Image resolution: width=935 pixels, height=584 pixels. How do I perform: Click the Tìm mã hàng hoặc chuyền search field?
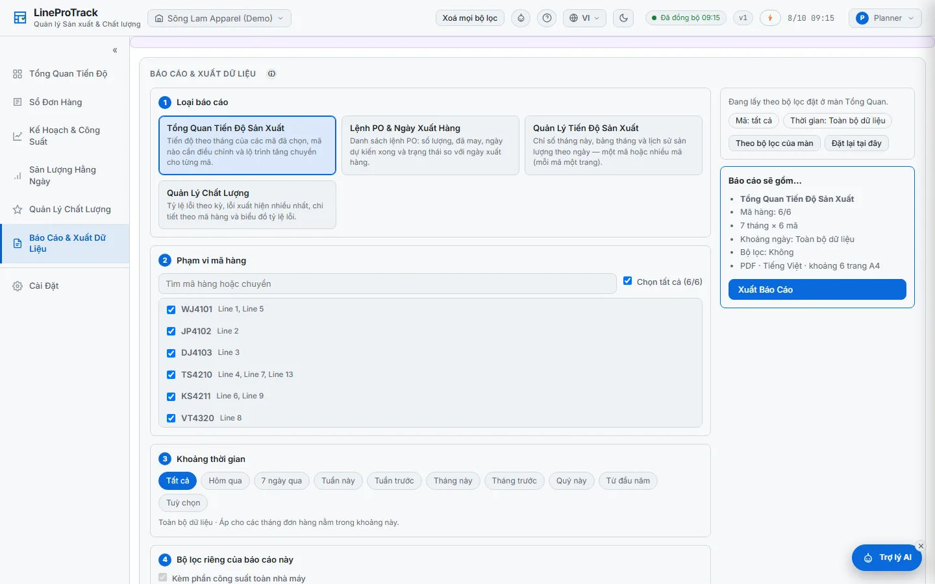[387, 284]
